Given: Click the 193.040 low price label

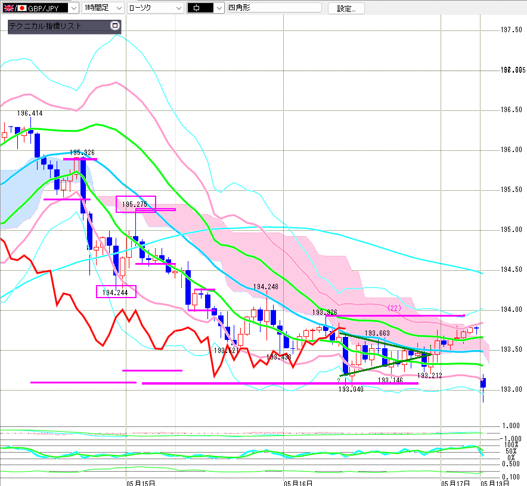Looking at the screenshot, I should tap(351, 389).
